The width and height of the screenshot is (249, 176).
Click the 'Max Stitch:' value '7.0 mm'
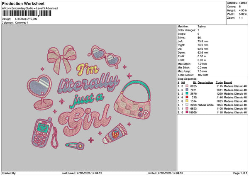tap(202, 64)
